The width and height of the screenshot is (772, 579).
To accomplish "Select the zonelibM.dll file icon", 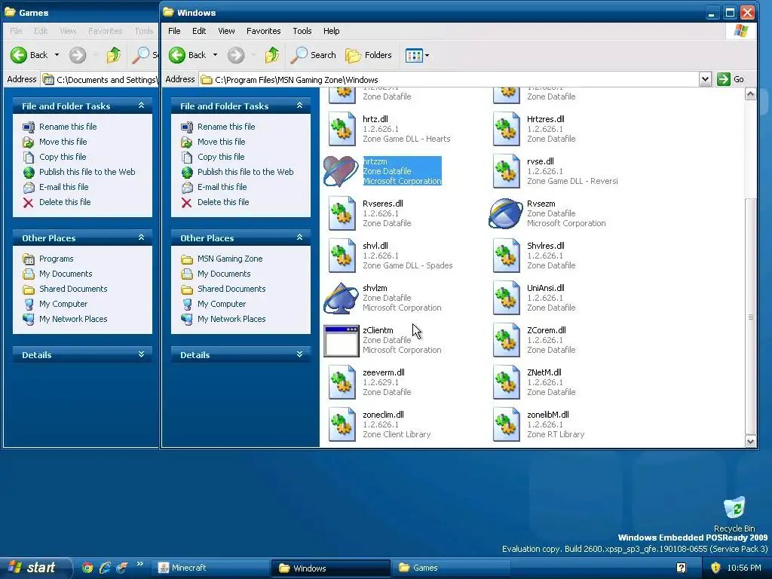I will [506, 425].
